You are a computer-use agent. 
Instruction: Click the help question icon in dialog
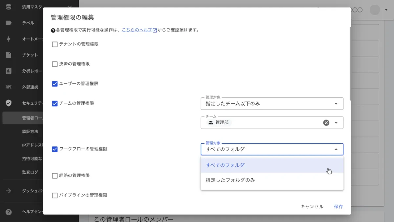coord(53,30)
